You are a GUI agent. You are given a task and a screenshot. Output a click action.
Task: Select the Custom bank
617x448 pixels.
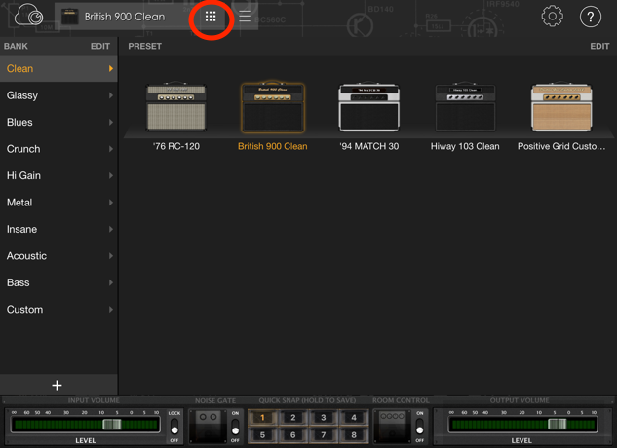[58, 309]
